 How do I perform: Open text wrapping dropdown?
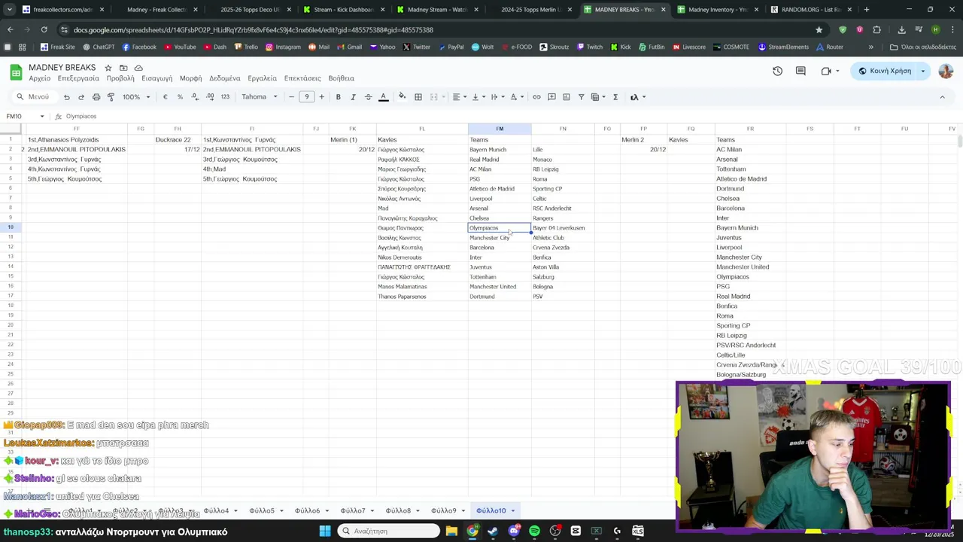pos(496,97)
